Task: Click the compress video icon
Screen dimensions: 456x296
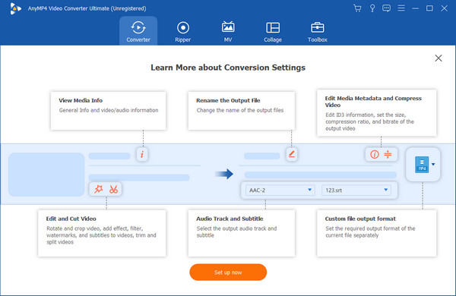Action: click(388, 154)
